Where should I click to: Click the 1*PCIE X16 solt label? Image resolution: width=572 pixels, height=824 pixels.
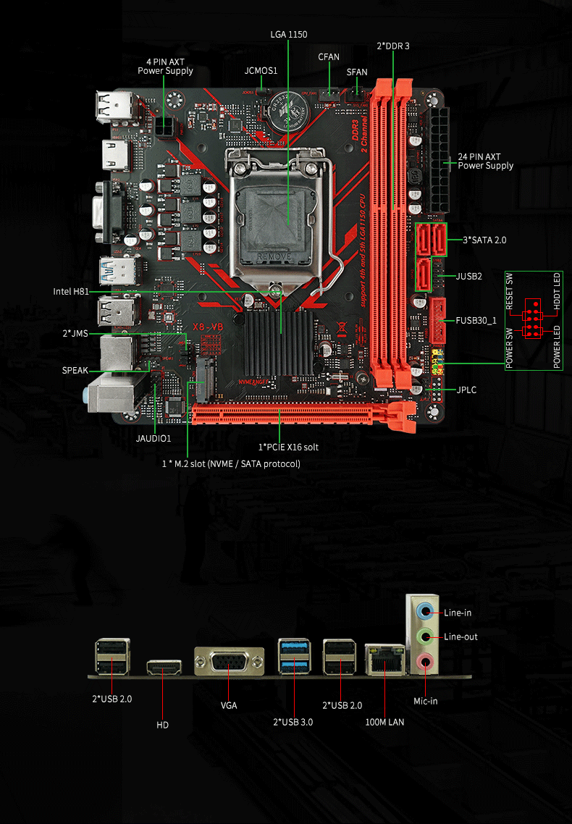point(288,447)
